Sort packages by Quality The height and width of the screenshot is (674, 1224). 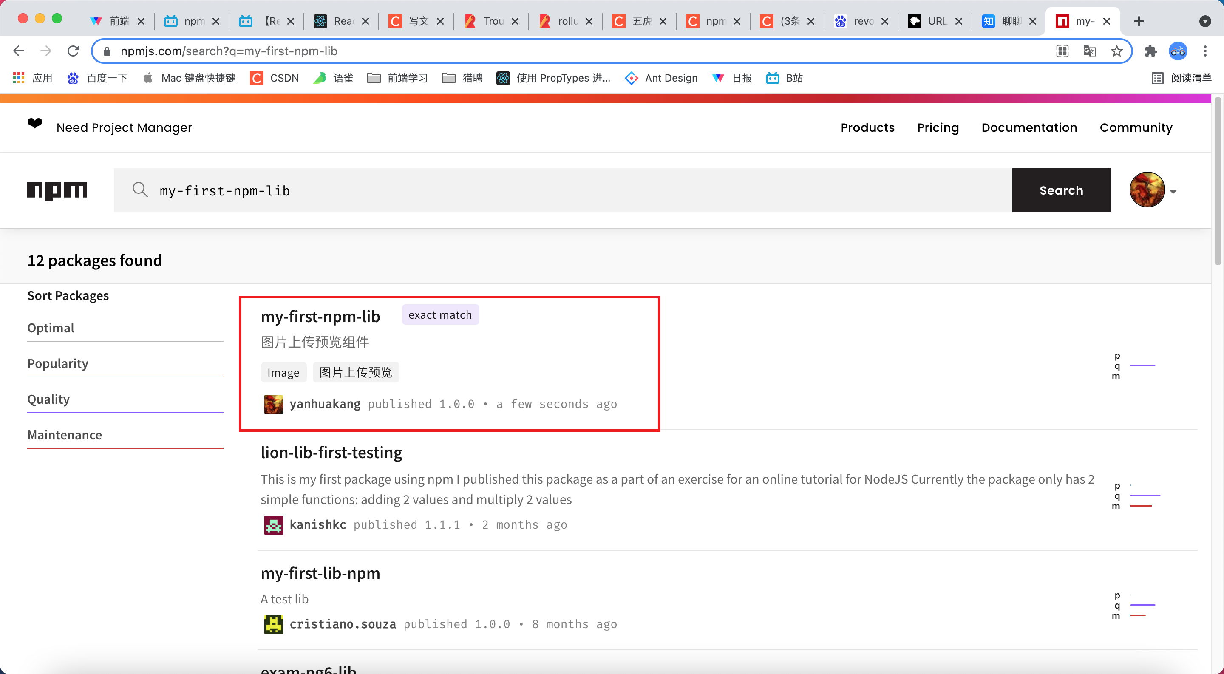(x=48, y=399)
